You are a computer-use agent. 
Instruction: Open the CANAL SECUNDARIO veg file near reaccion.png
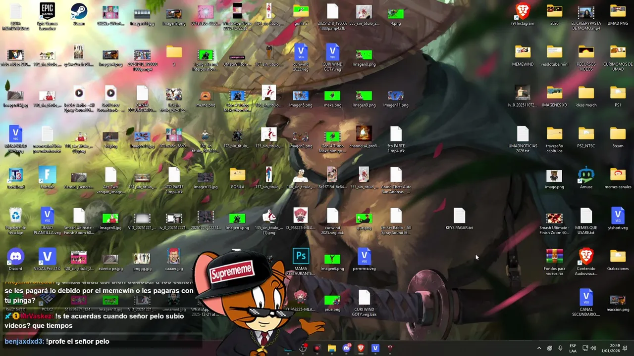[586, 303]
